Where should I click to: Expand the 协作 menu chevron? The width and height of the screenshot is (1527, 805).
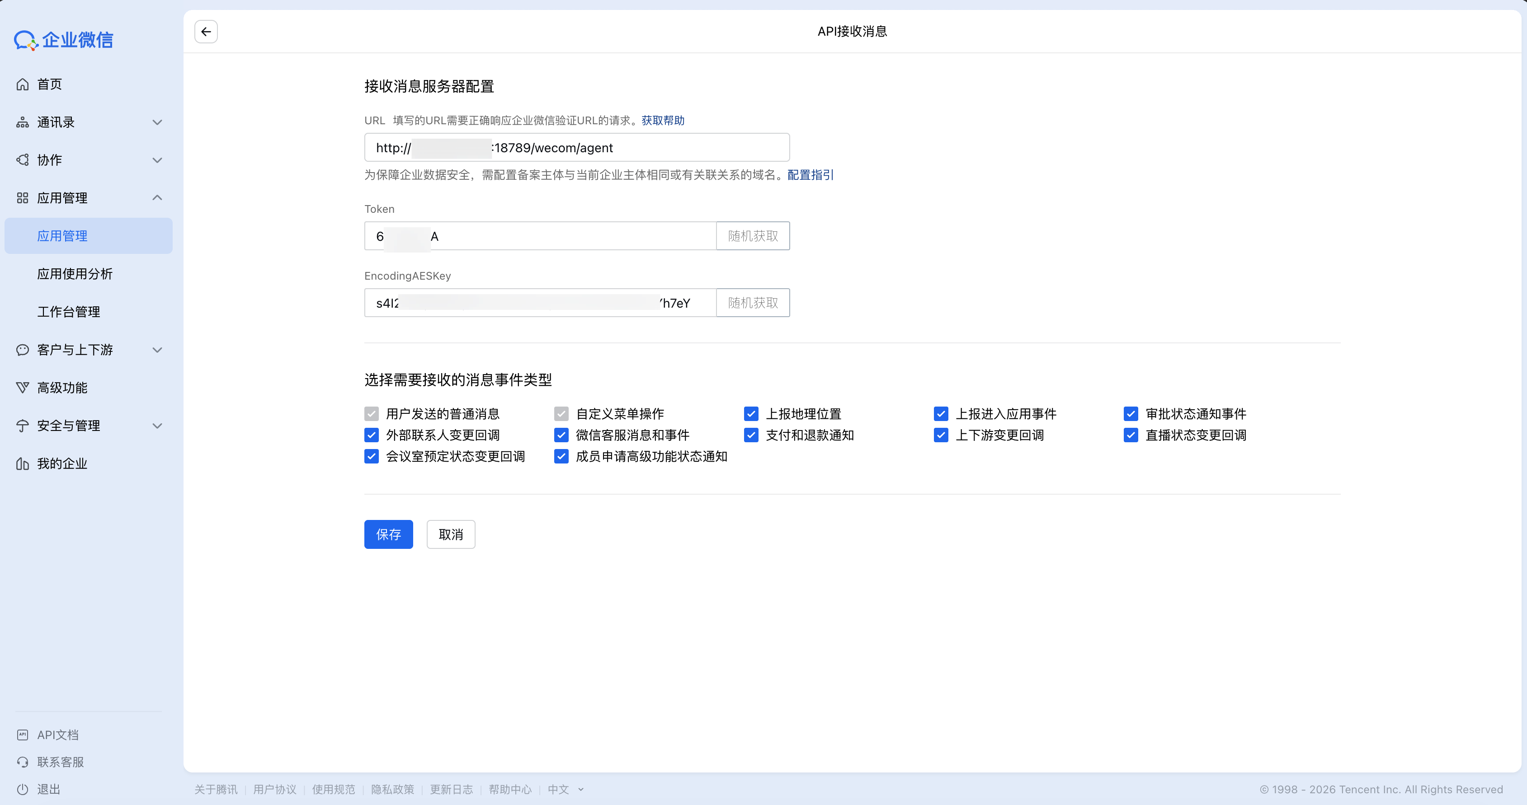pyautogui.click(x=157, y=160)
